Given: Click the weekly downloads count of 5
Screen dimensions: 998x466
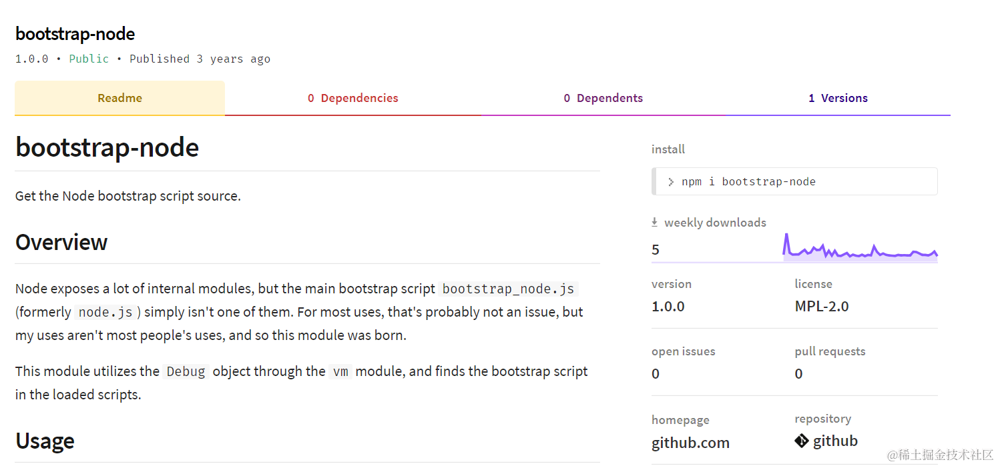Looking at the screenshot, I should pyautogui.click(x=655, y=249).
